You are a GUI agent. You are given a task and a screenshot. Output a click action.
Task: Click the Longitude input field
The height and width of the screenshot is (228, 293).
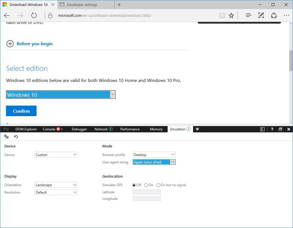point(147,199)
